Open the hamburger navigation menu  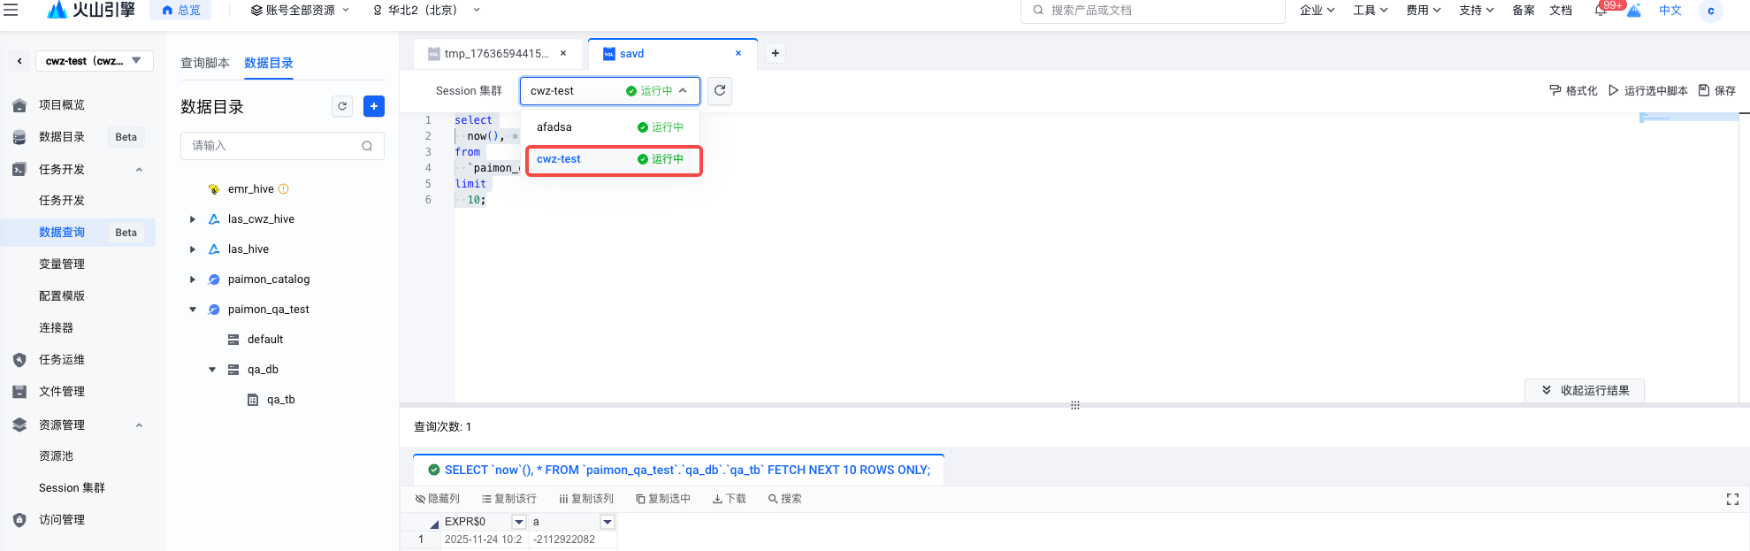pos(11,10)
